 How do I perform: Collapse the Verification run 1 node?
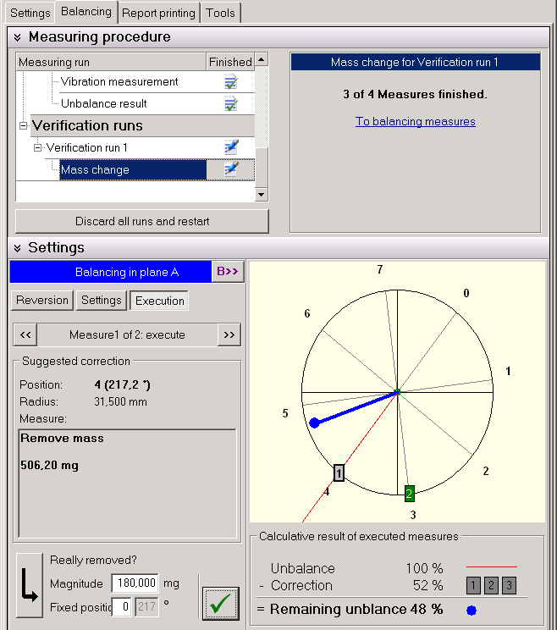coord(38,148)
